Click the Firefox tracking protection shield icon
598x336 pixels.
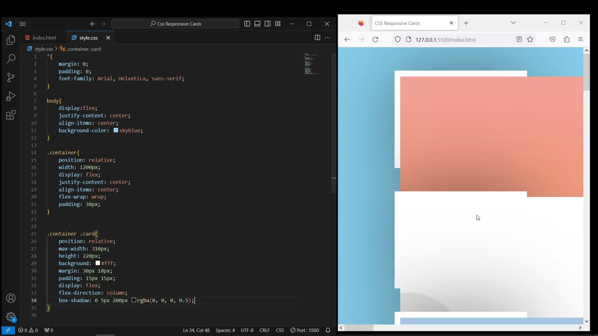pos(398,40)
